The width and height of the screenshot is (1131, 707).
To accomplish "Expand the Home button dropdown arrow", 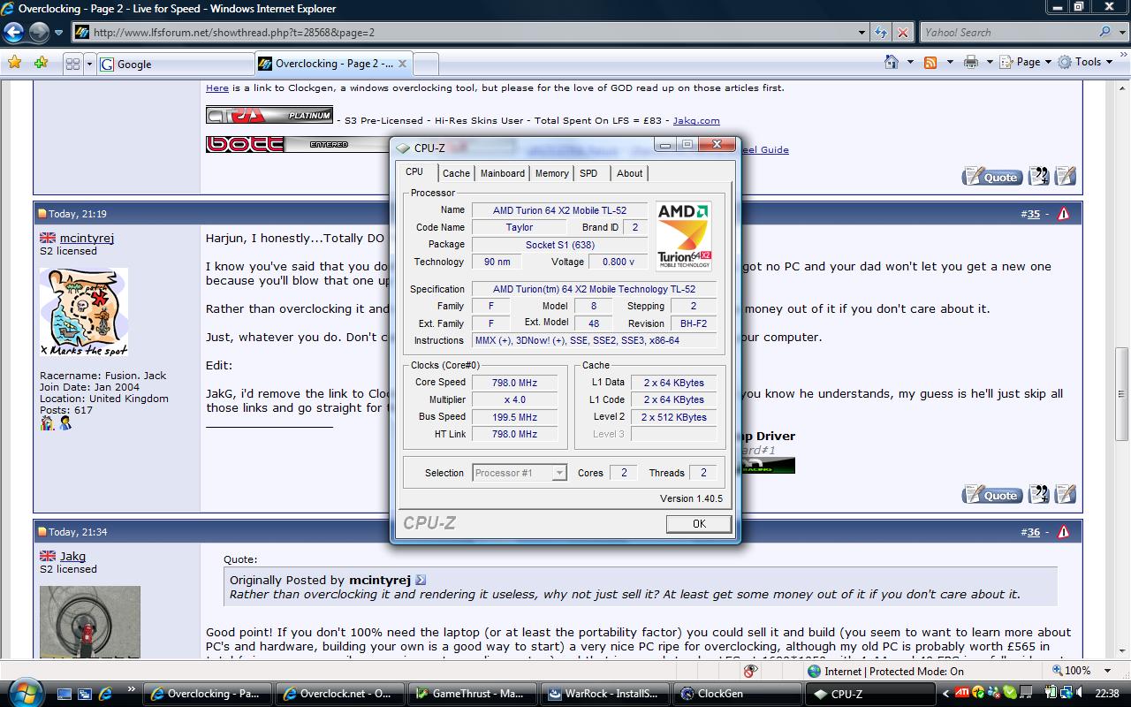I will (910, 62).
